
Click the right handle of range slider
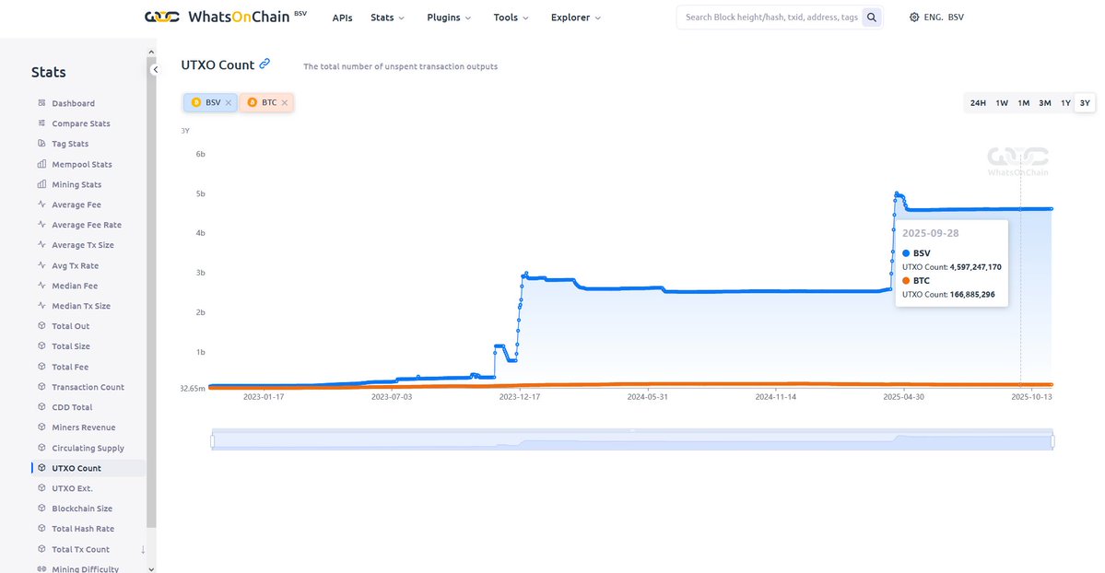tap(1052, 441)
